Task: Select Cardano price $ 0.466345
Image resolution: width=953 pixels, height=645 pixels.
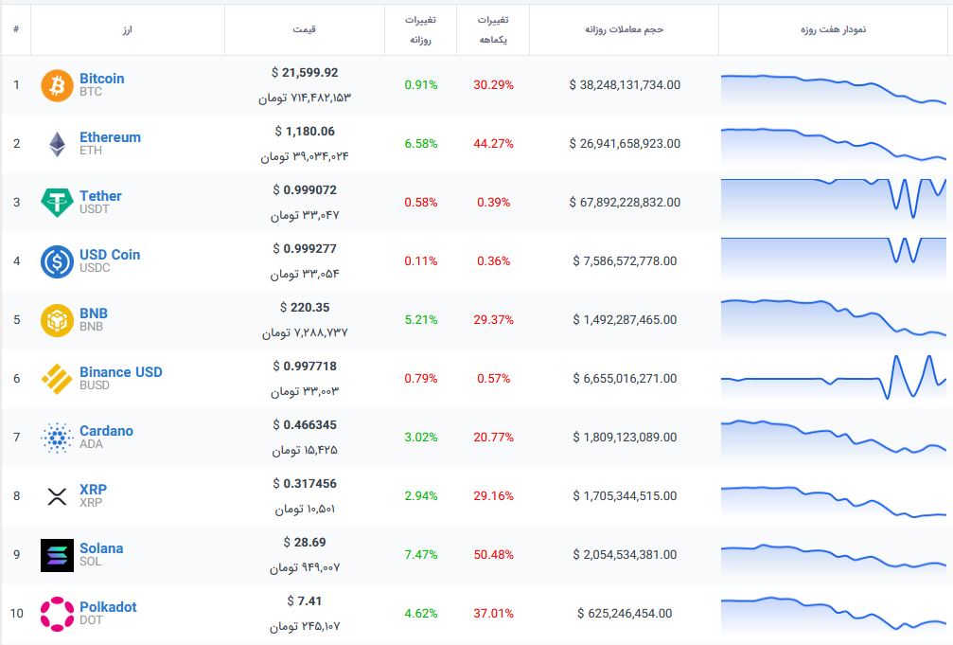Action: pyautogui.click(x=305, y=424)
